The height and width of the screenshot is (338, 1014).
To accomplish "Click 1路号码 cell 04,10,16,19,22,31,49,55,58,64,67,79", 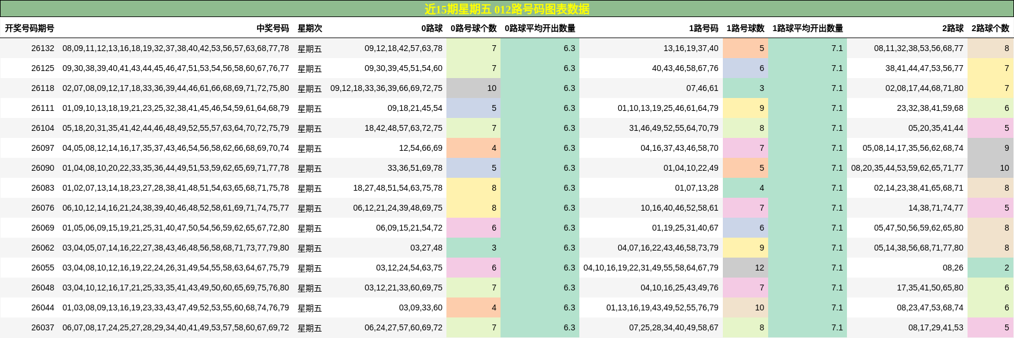I will [x=651, y=268].
